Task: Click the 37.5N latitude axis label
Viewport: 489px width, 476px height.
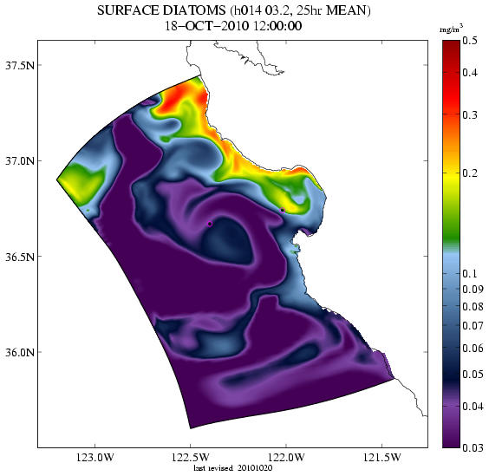Action: click(x=20, y=66)
